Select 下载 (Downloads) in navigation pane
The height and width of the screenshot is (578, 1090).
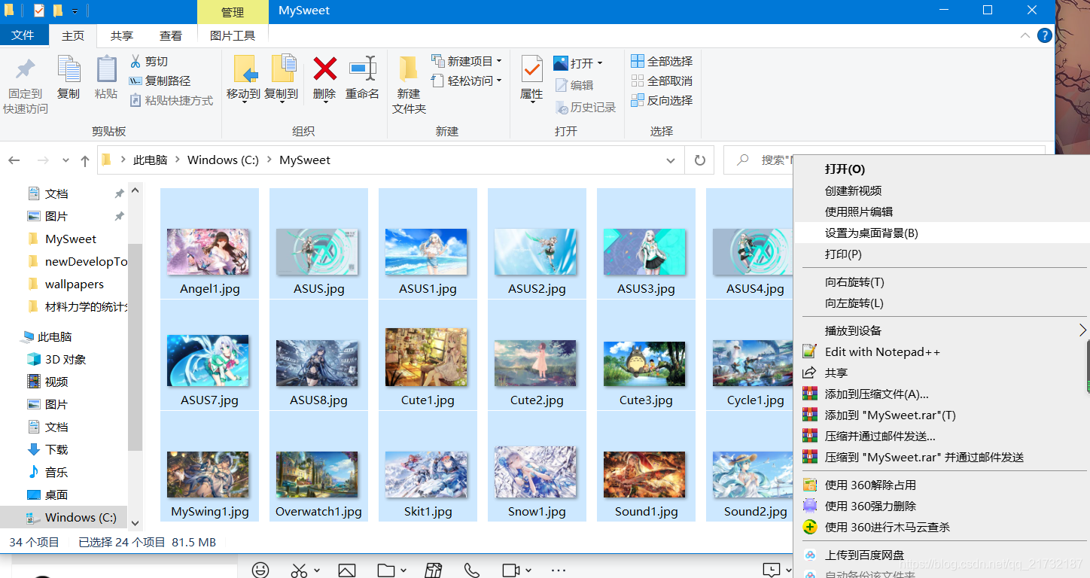tap(56, 449)
